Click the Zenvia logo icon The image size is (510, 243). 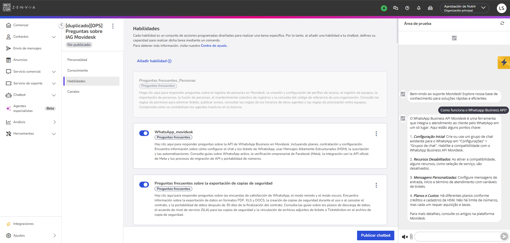point(7,7)
